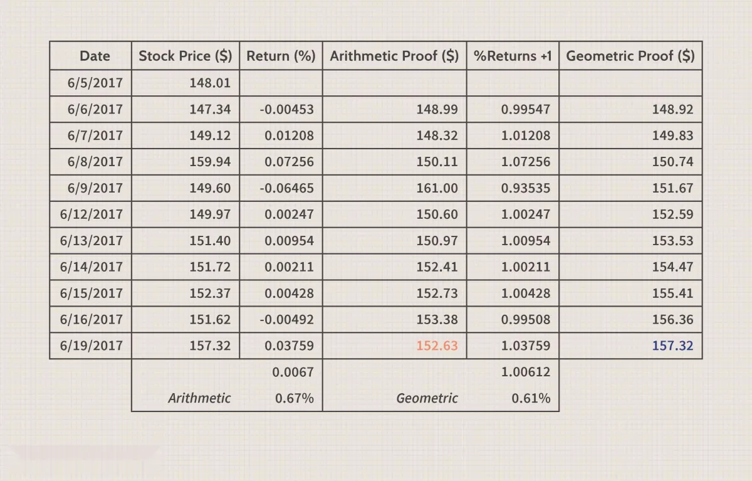Select the orange 152.63 arithmetic proof value

437,346
